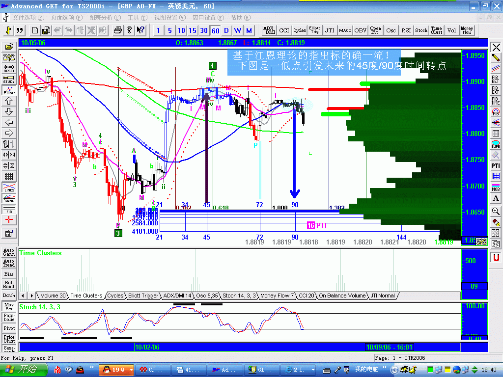Select the Elliott wave tool
Viewport: 503px width, 377px height.
9,90
